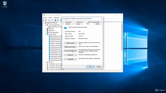Click the adapter icon next to WAN Miniport (L2TP)

[x=50, y=53]
